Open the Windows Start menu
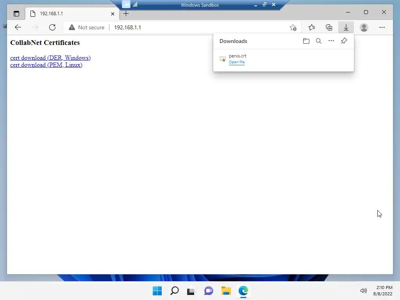This screenshot has height=300, width=400. [157, 291]
